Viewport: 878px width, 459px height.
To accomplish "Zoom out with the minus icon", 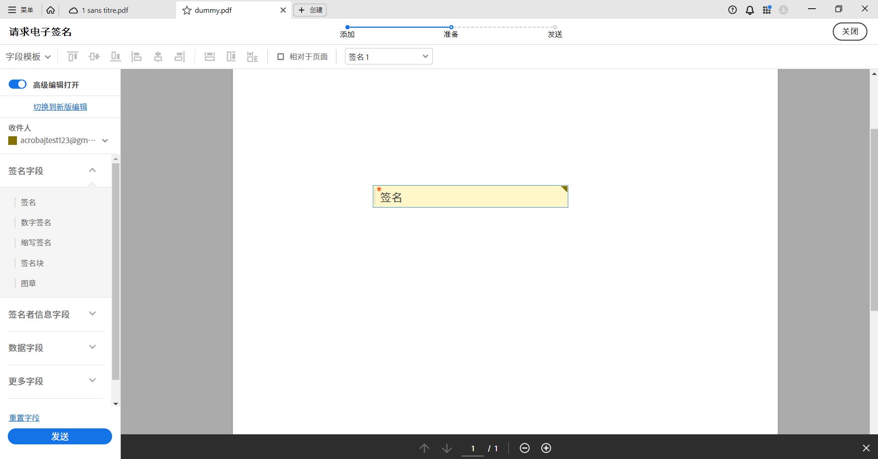I will 525,448.
